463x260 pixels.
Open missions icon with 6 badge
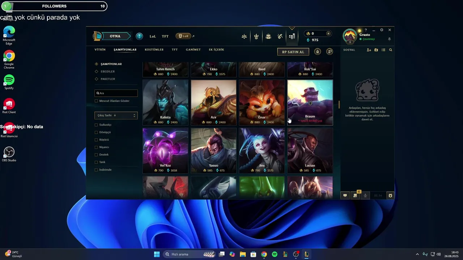(x=356, y=195)
